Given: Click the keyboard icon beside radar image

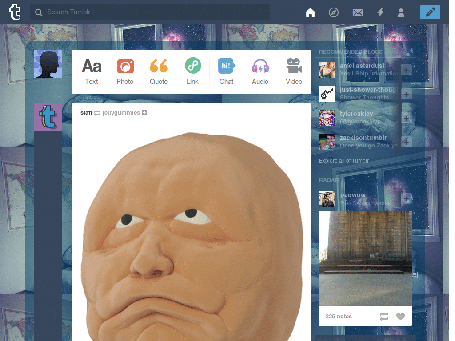Looking at the screenshot, I should point(415,274).
